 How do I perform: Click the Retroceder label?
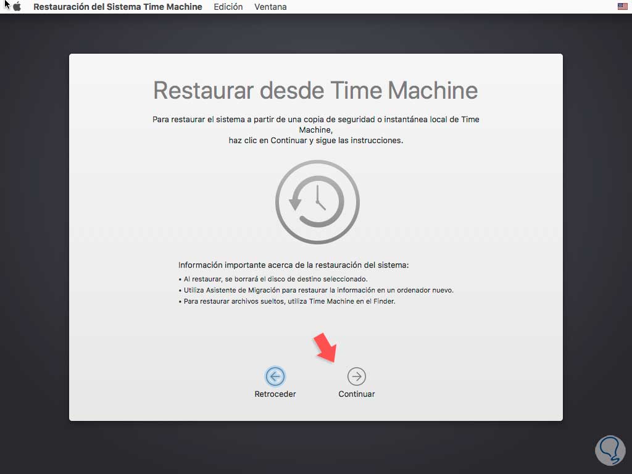[275, 394]
